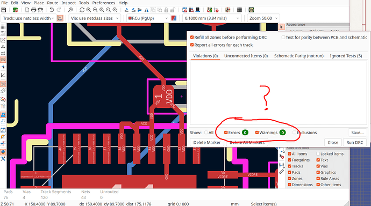371x206 pixels.
Task: Enable Test for parity between PCB and schematic
Action: click(283, 37)
